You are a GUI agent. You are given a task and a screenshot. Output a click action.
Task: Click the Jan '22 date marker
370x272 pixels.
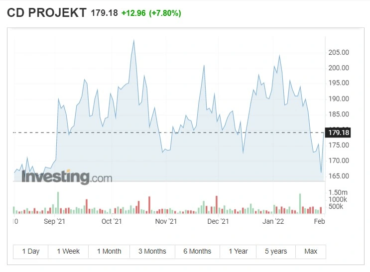tap(273, 221)
